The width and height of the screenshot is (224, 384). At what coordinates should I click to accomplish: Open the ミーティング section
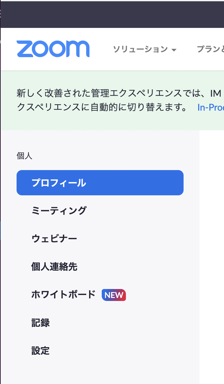[59, 210]
